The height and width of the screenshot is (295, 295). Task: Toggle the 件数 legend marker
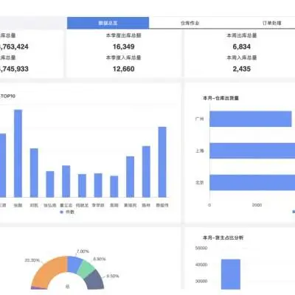[x=62, y=212]
